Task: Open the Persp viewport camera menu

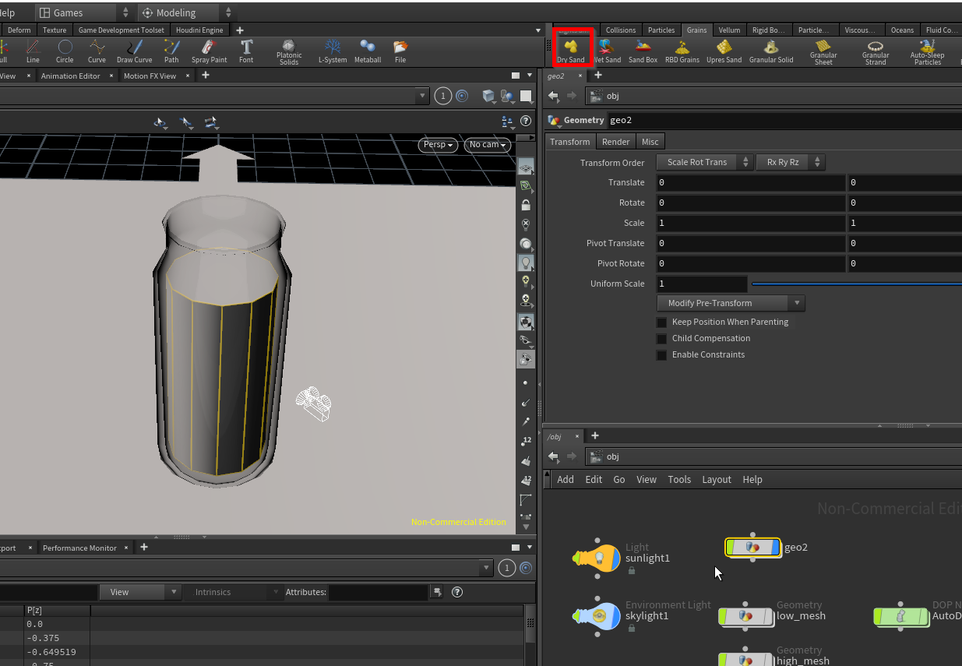Action: pyautogui.click(x=439, y=145)
